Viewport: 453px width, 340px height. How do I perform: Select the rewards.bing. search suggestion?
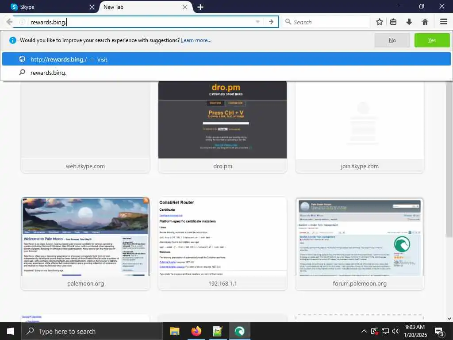226,73
